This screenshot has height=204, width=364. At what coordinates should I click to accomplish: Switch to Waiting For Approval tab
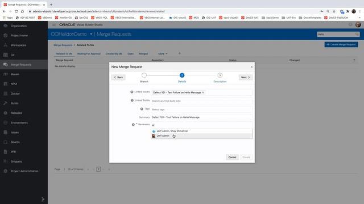pos(89,54)
